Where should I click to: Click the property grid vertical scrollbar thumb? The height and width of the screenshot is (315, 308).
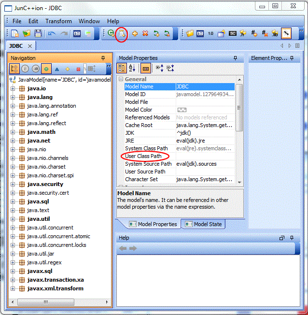pos(239,108)
